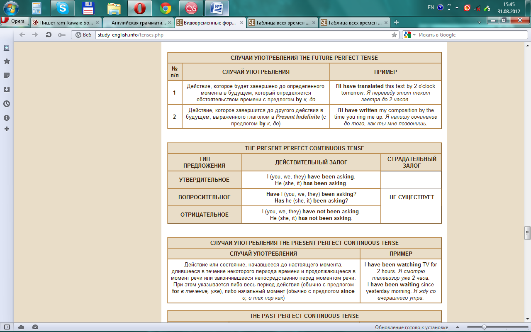Reload the current page

pos(49,35)
